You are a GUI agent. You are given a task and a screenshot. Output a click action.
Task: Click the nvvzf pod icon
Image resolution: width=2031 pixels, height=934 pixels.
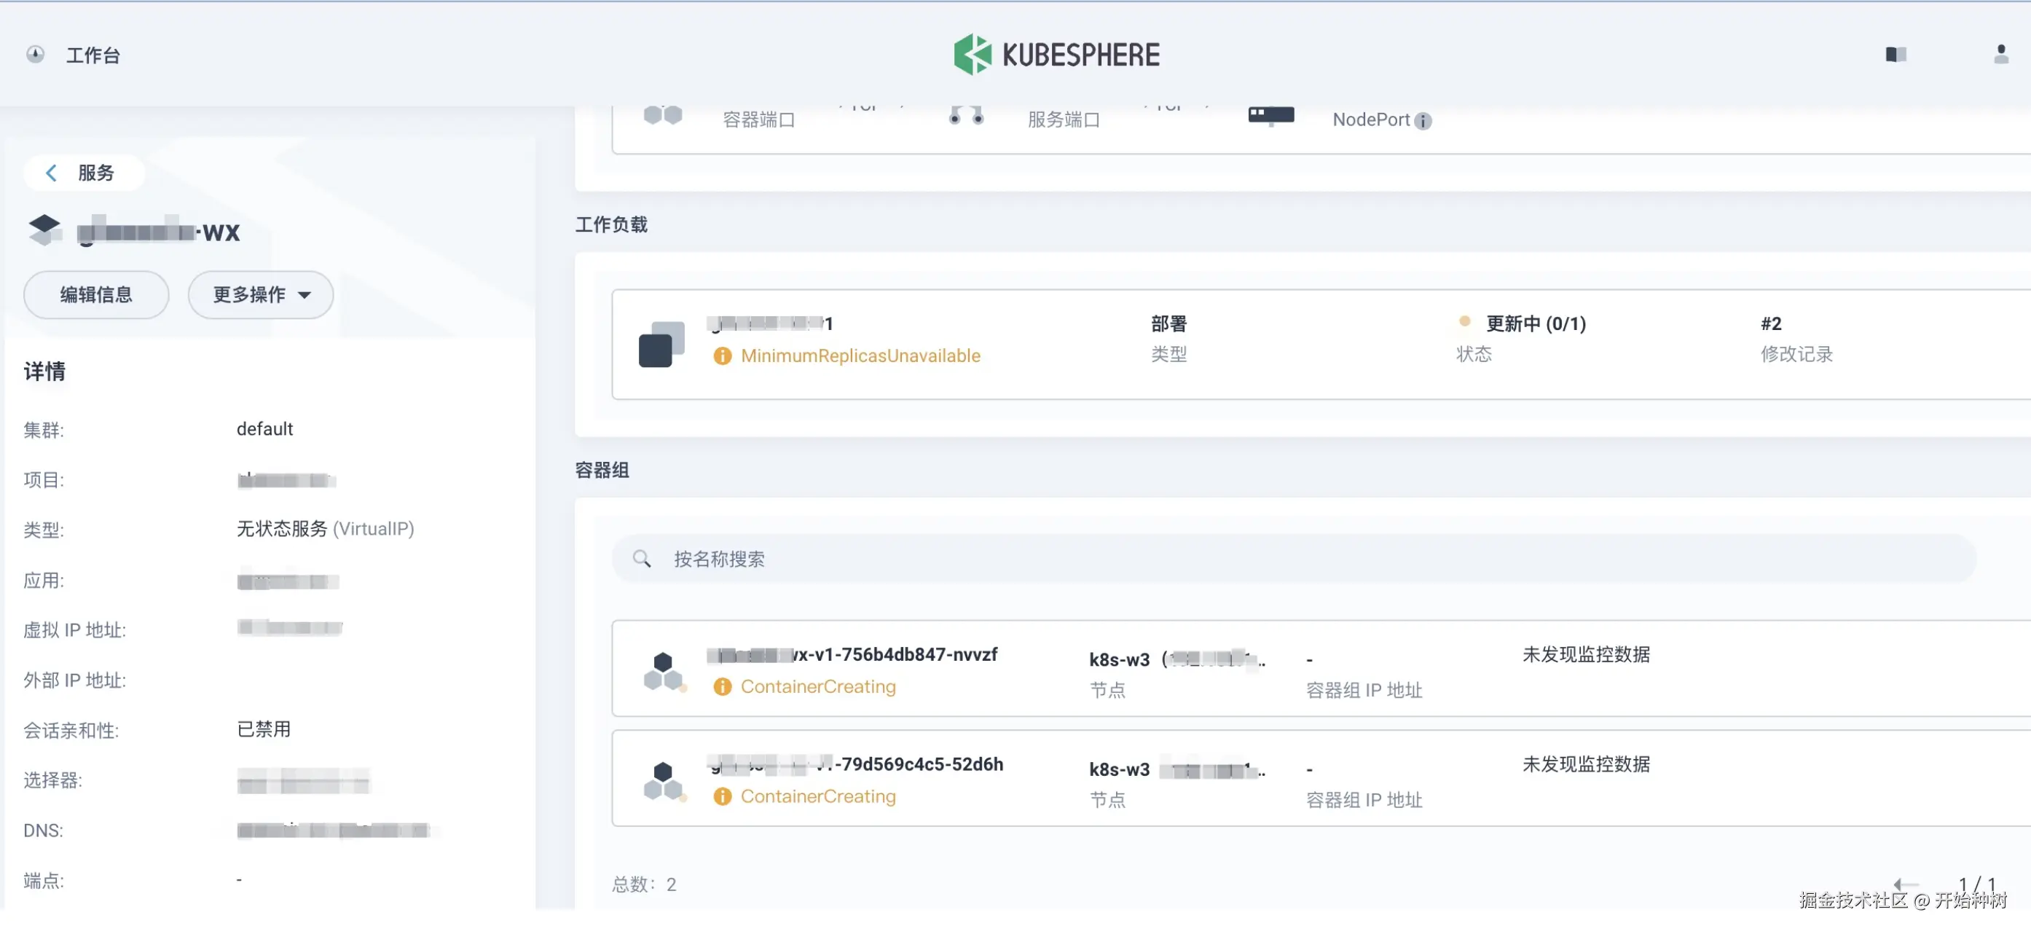pyautogui.click(x=663, y=672)
